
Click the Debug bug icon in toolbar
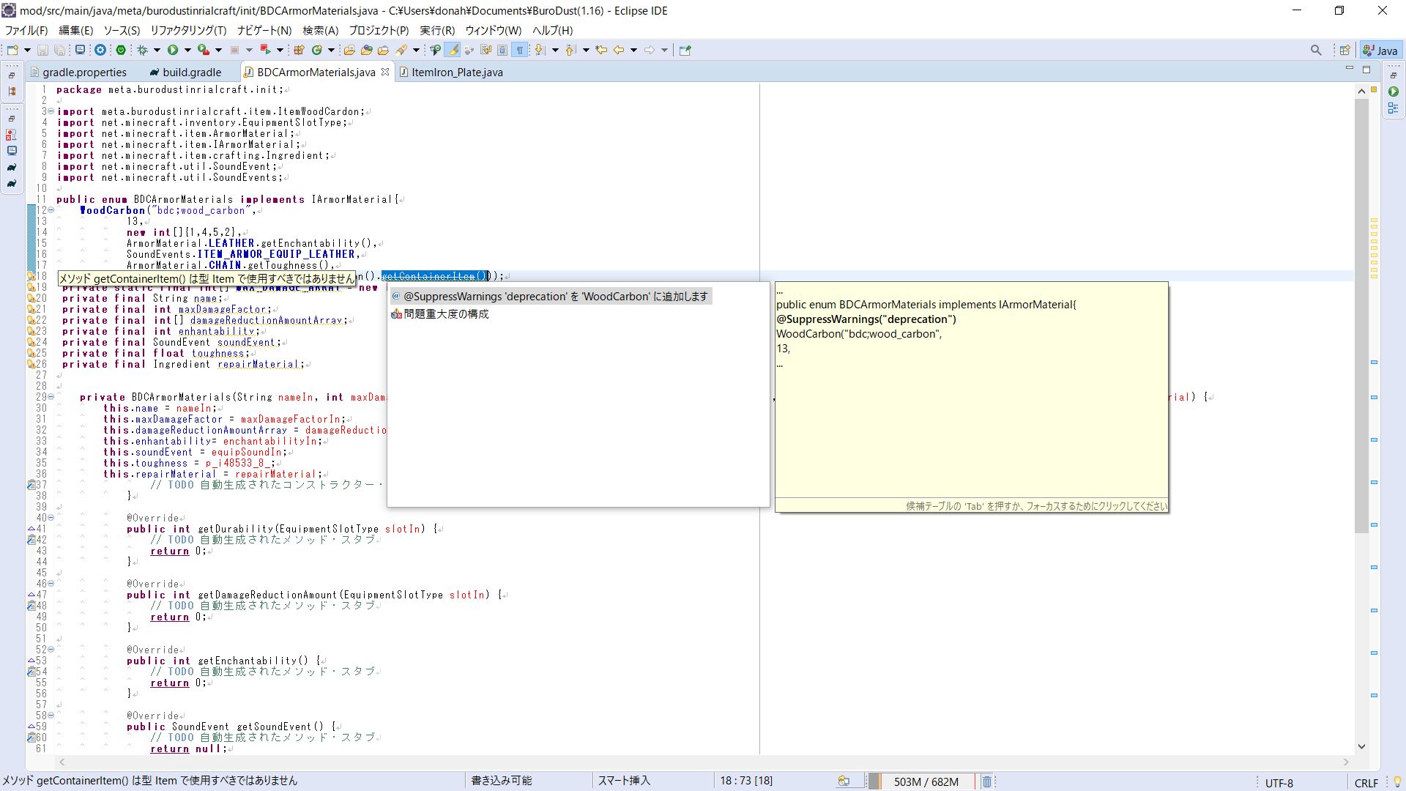pos(143,50)
